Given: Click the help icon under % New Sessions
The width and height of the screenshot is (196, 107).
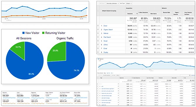Looking at the screenshot, I should point(143,14).
